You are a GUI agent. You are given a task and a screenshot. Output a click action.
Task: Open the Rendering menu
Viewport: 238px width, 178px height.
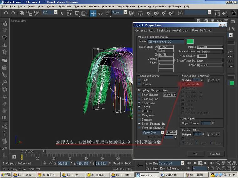click(144, 7)
